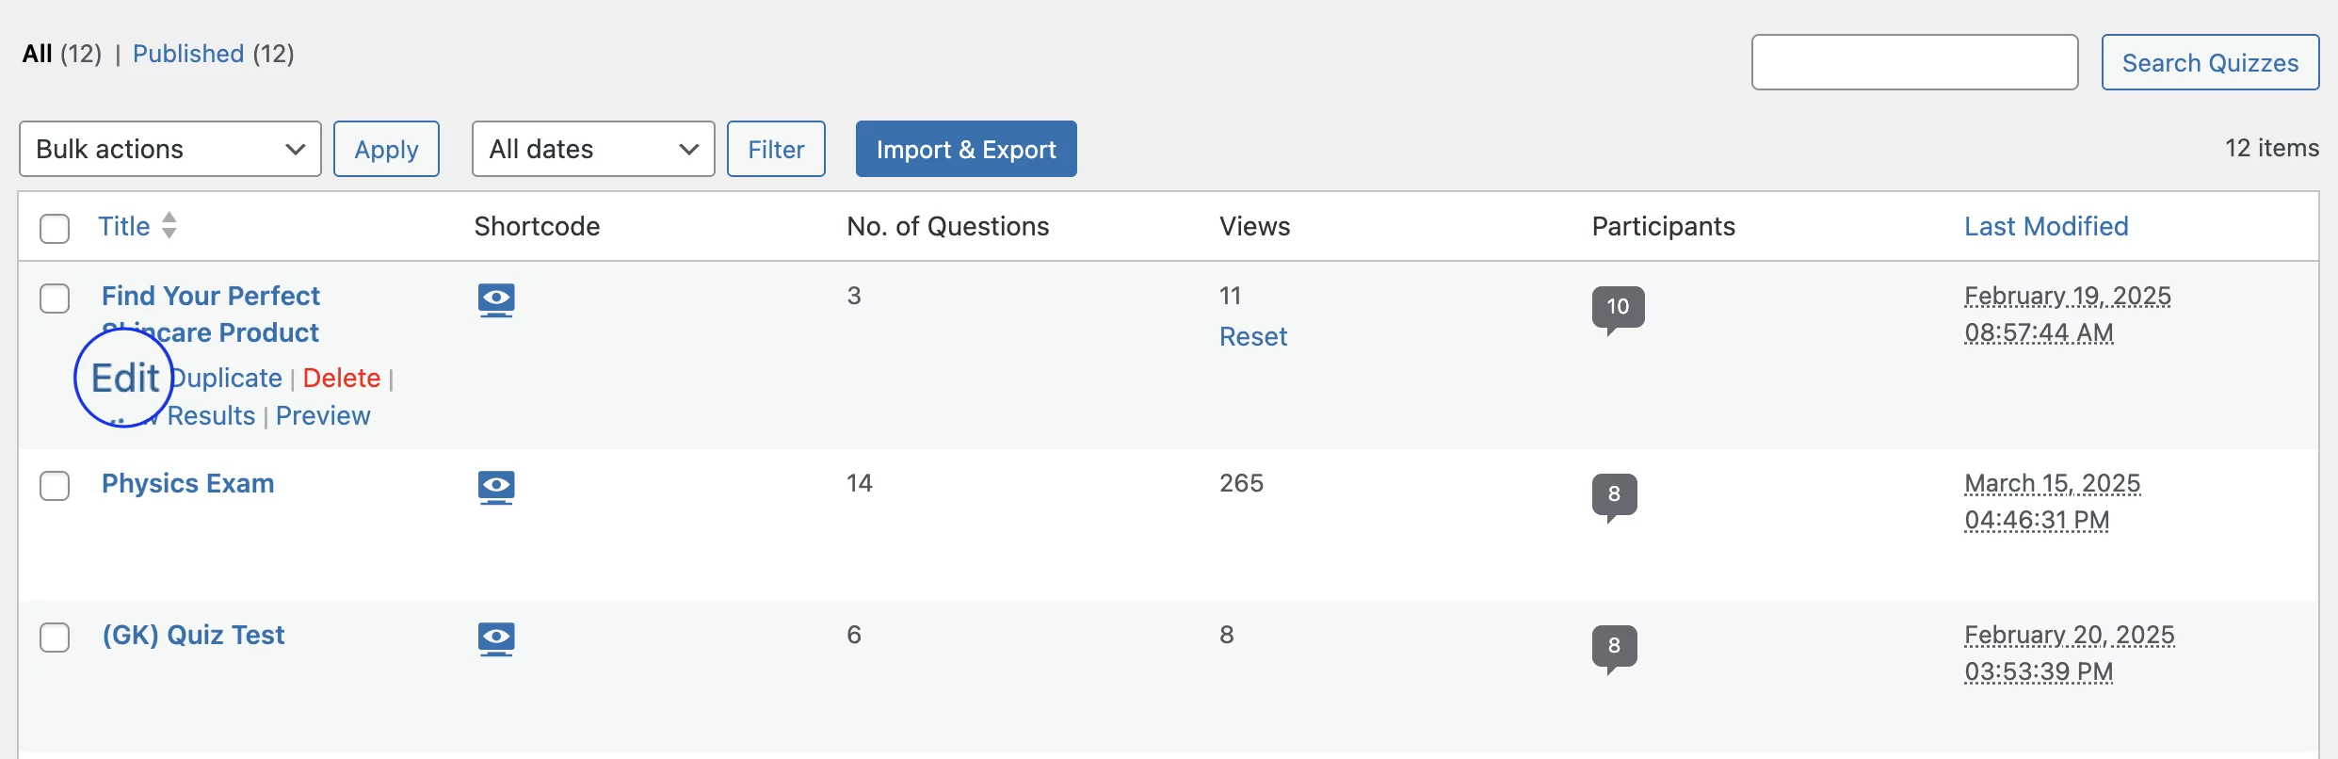Click the February 19, 2025 modified date

click(x=2068, y=314)
